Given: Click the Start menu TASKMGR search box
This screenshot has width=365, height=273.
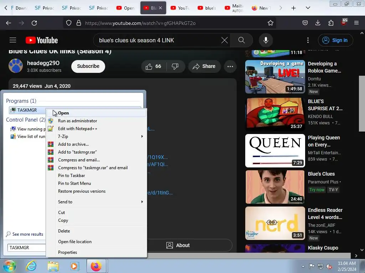Looking at the screenshot, I should pyautogui.click(x=27, y=248).
